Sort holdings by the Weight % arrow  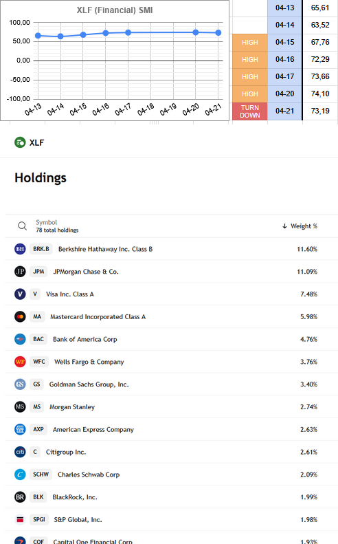point(284,226)
